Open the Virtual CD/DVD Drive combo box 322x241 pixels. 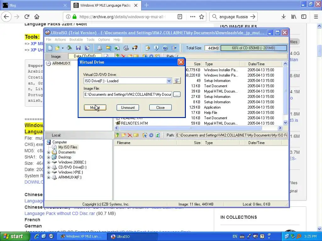(x=127, y=81)
